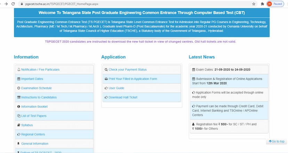The width and height of the screenshot is (288, 153).
Task: Click the profile avatar showing Paused
Action: point(274,4)
